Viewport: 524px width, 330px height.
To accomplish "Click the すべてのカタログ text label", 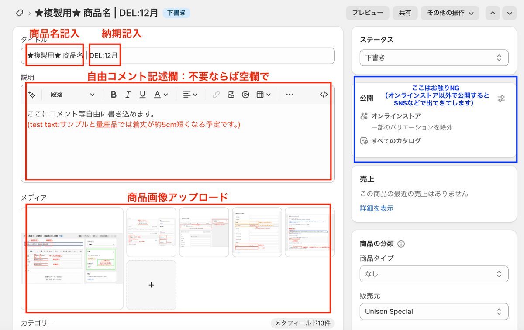I will [x=396, y=141].
